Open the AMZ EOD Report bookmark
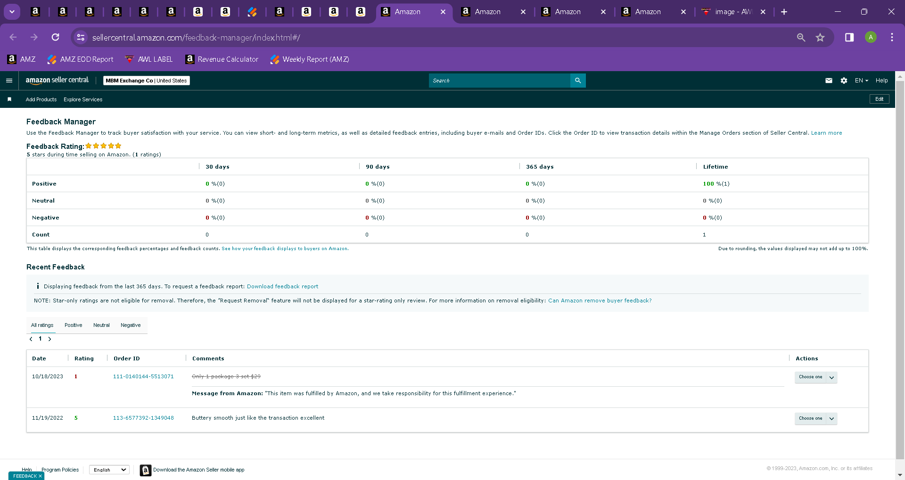905x480 pixels. click(81, 59)
